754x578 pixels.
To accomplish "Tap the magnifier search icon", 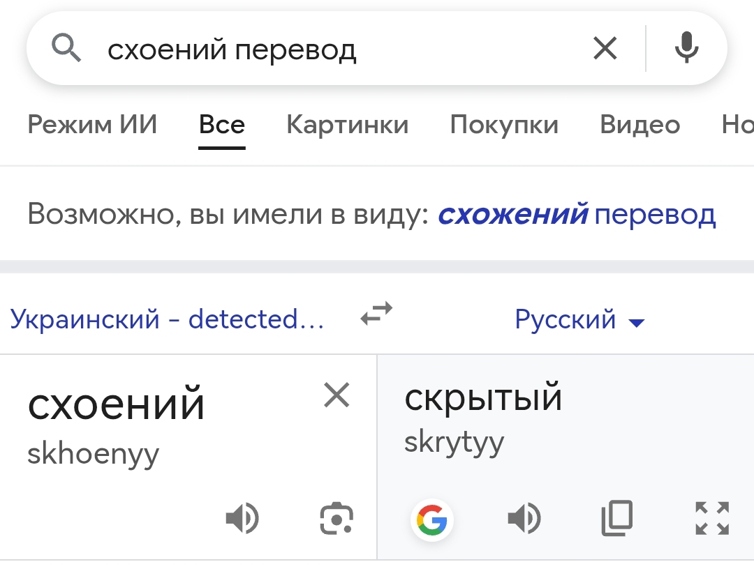I will click(66, 49).
